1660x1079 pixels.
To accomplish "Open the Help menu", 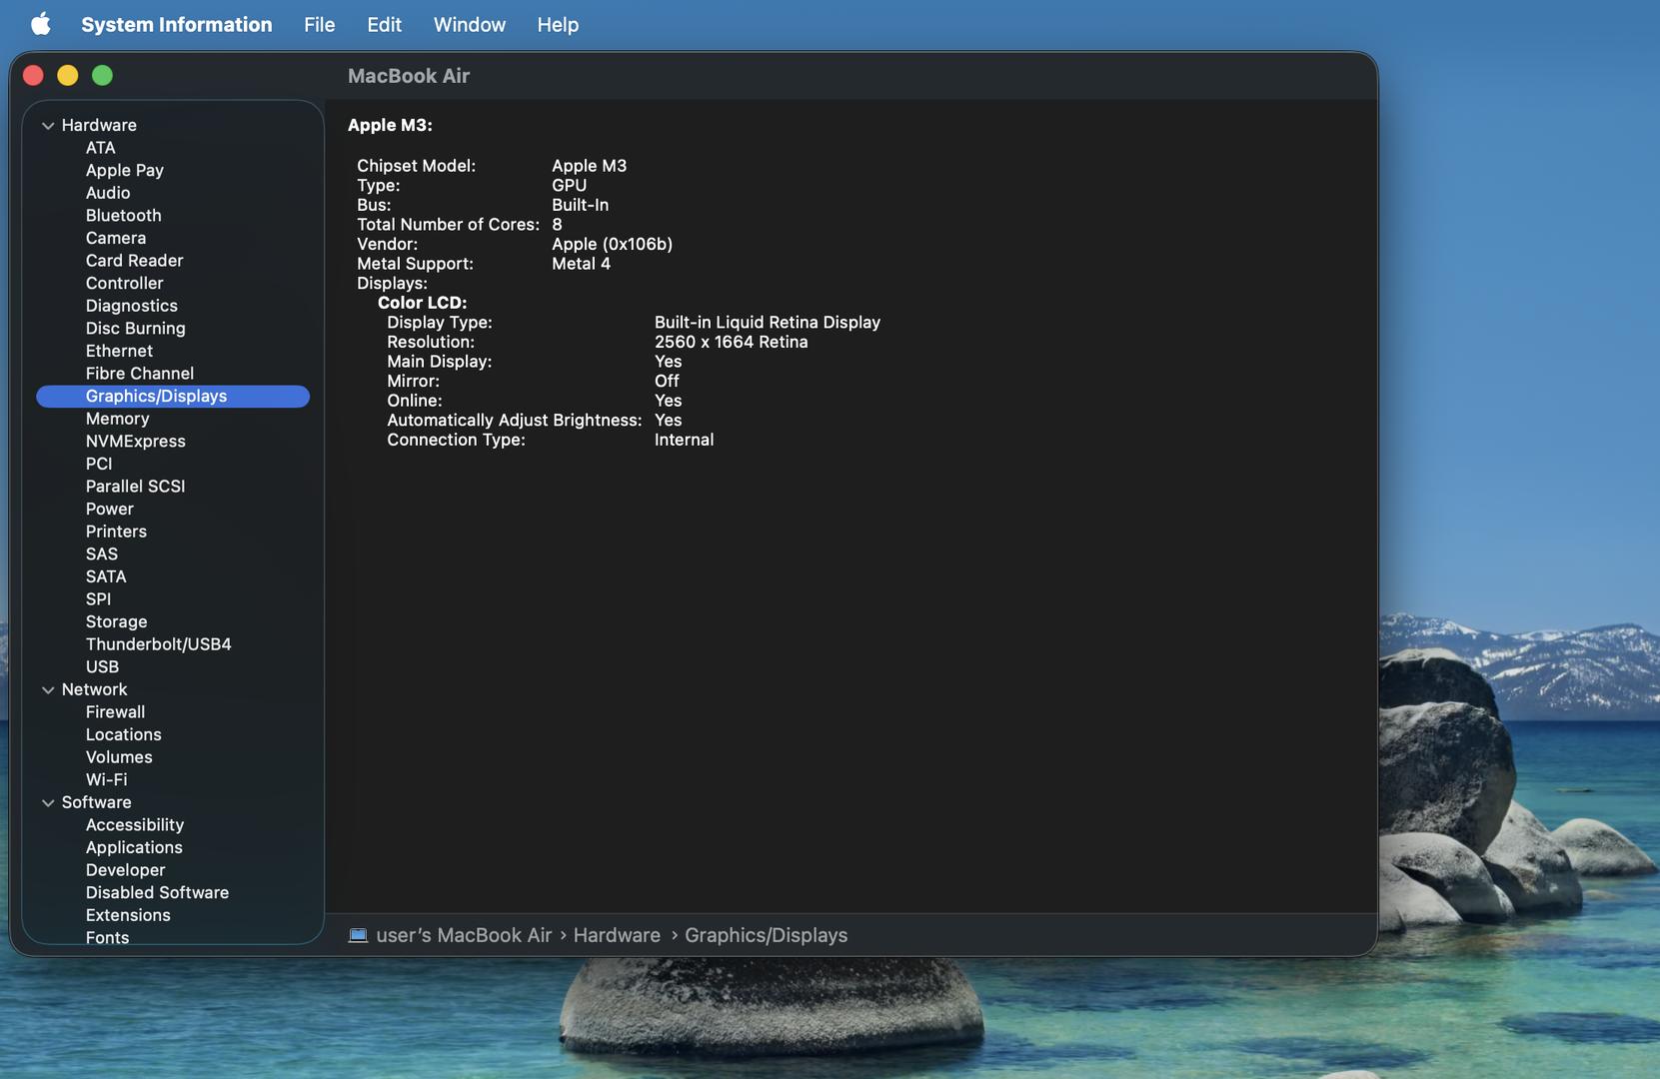I will click(x=557, y=24).
